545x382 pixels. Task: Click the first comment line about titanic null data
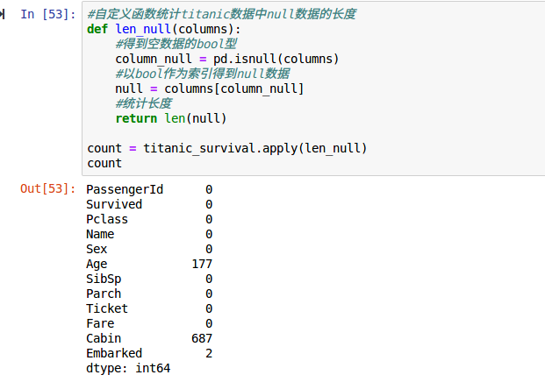(x=222, y=14)
